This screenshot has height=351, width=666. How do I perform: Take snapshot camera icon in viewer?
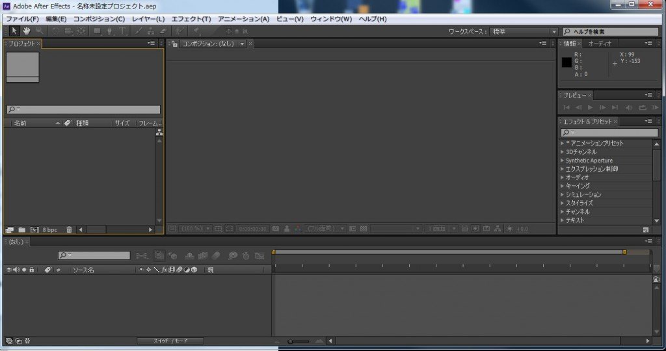pyautogui.click(x=276, y=228)
